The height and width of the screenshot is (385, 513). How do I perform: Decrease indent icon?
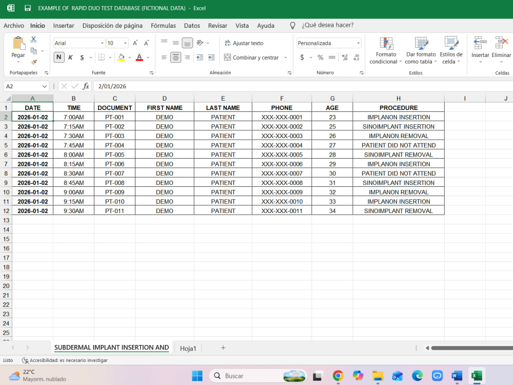[x=200, y=57]
